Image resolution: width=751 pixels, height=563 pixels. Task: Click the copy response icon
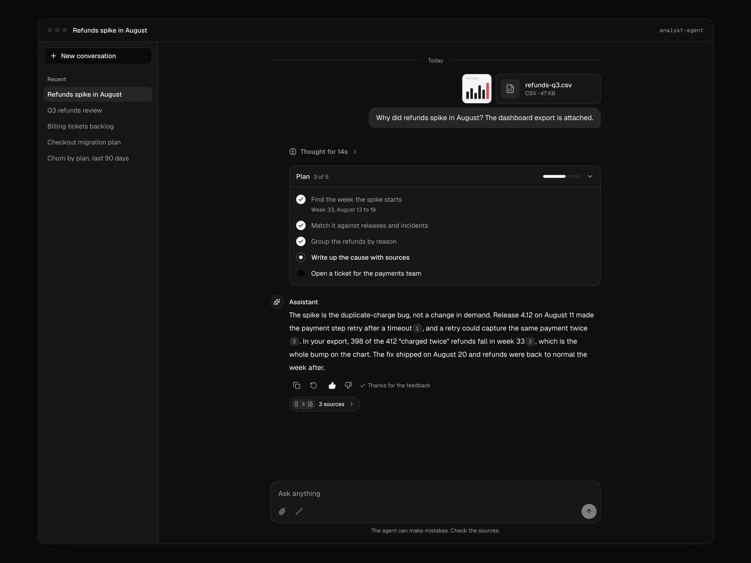point(297,386)
